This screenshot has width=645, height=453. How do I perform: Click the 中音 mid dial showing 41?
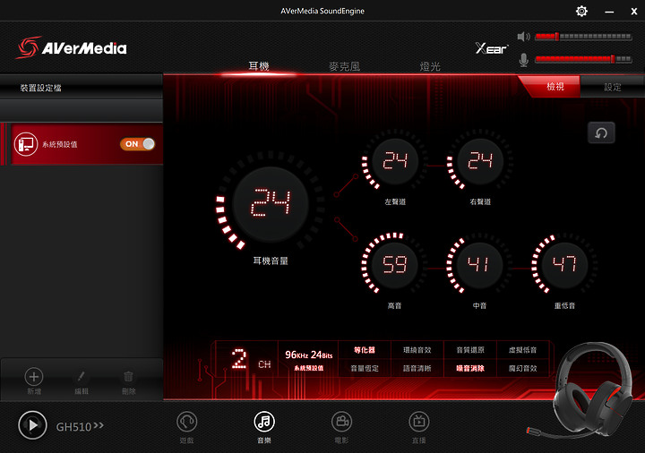[x=479, y=264]
